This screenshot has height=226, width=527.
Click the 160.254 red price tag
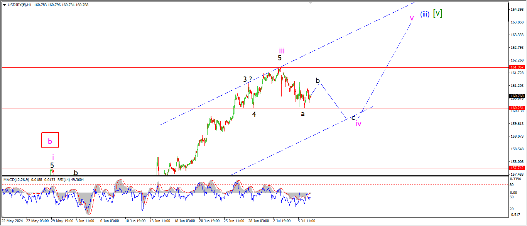click(517, 108)
